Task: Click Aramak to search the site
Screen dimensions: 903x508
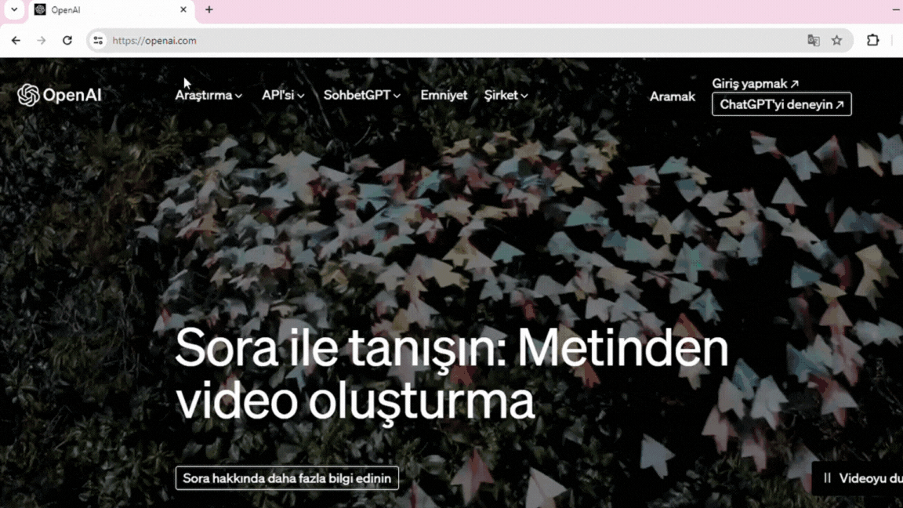Action: (672, 96)
